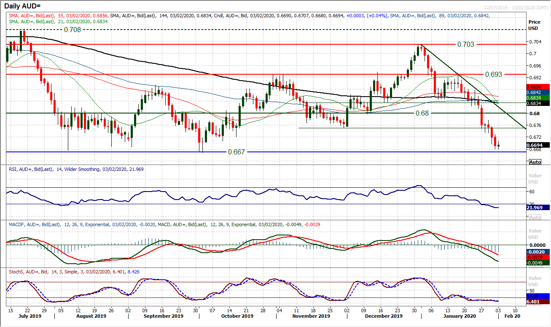Select the 0.667 support level label
This screenshot has width=551, height=327.
click(x=237, y=152)
